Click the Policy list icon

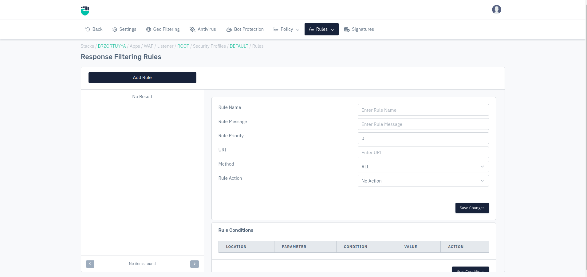pyautogui.click(x=276, y=29)
